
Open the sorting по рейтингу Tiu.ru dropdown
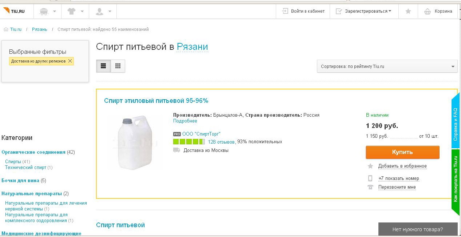[387, 67]
